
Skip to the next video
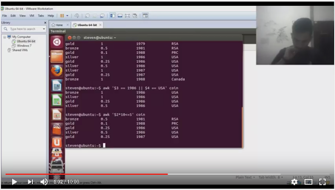(30, 182)
